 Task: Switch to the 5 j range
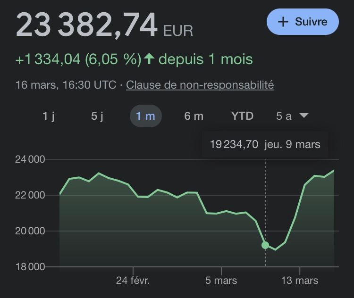[x=97, y=116]
